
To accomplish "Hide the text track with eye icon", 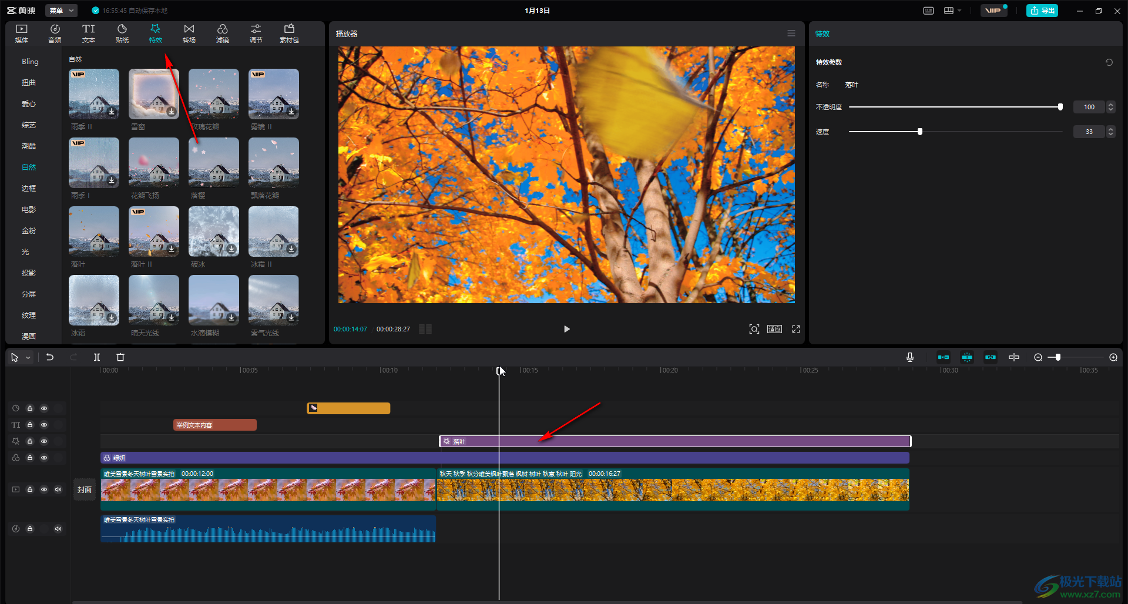I will click(44, 425).
